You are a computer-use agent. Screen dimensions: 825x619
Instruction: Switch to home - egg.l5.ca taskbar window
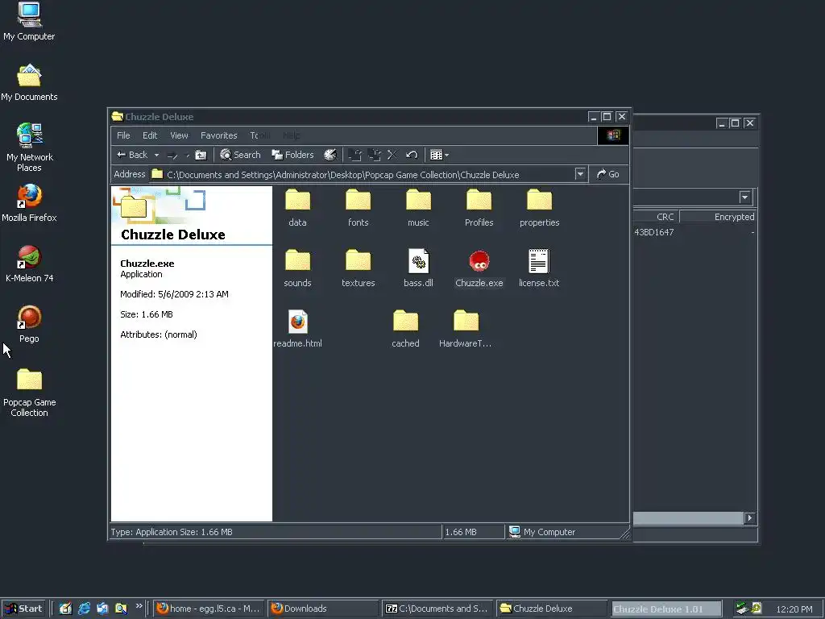(x=209, y=609)
